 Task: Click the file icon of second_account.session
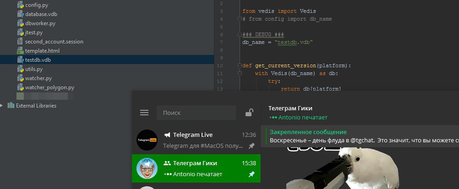[x=20, y=42]
